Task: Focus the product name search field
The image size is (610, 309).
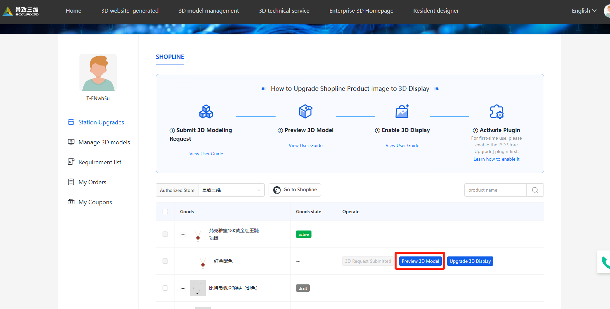Action: [x=495, y=190]
